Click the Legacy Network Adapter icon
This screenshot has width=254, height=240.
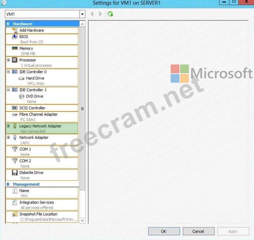[15, 126]
